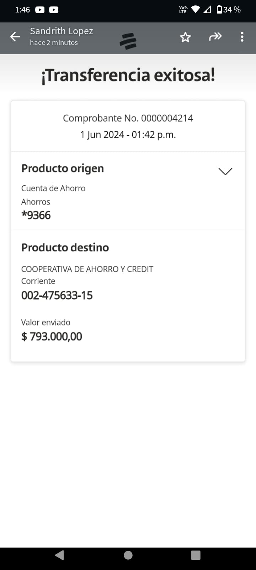Forward the image using the arrow icon

[215, 37]
